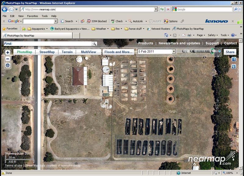
Task: Open the date dropdown showing 5 Feb 2011
Action: (x=174, y=52)
